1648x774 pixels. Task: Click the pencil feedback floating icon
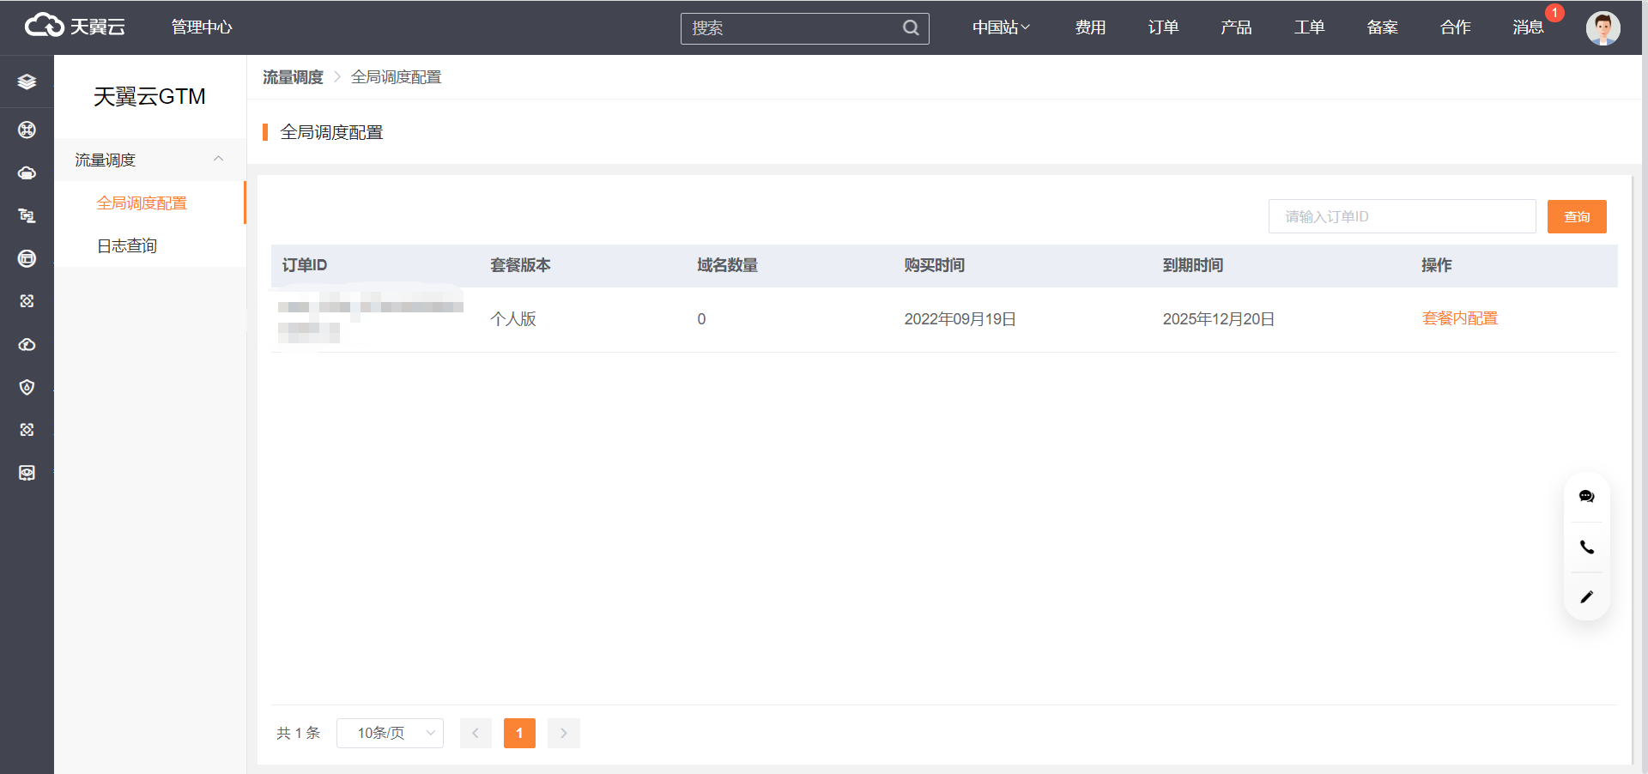click(1586, 596)
